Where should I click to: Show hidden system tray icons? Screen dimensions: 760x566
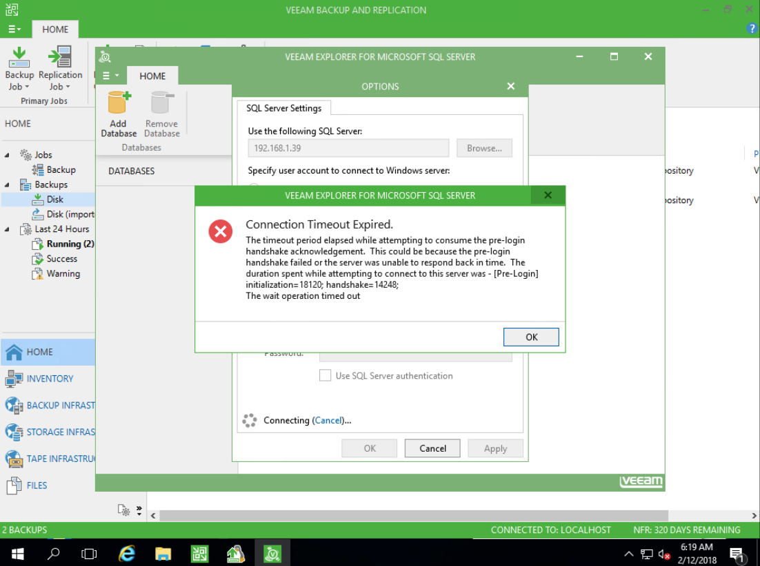point(628,554)
